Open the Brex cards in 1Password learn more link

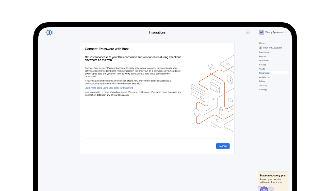pyautogui.click(x=109, y=88)
